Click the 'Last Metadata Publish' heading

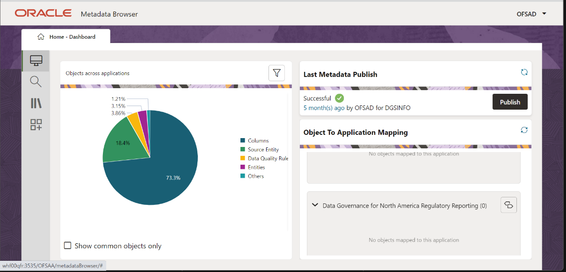tap(341, 74)
